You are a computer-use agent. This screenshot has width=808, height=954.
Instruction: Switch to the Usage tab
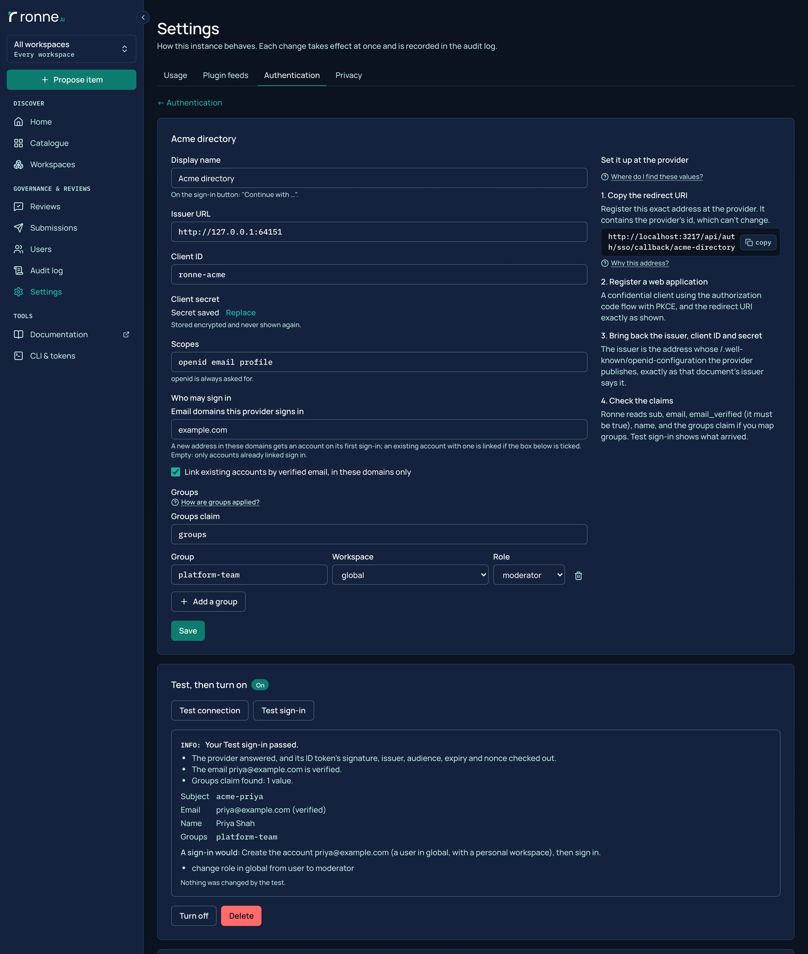(x=175, y=75)
